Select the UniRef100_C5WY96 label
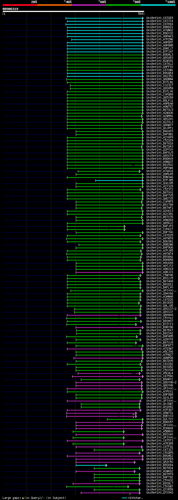178x500 pixels. tap(160, 275)
